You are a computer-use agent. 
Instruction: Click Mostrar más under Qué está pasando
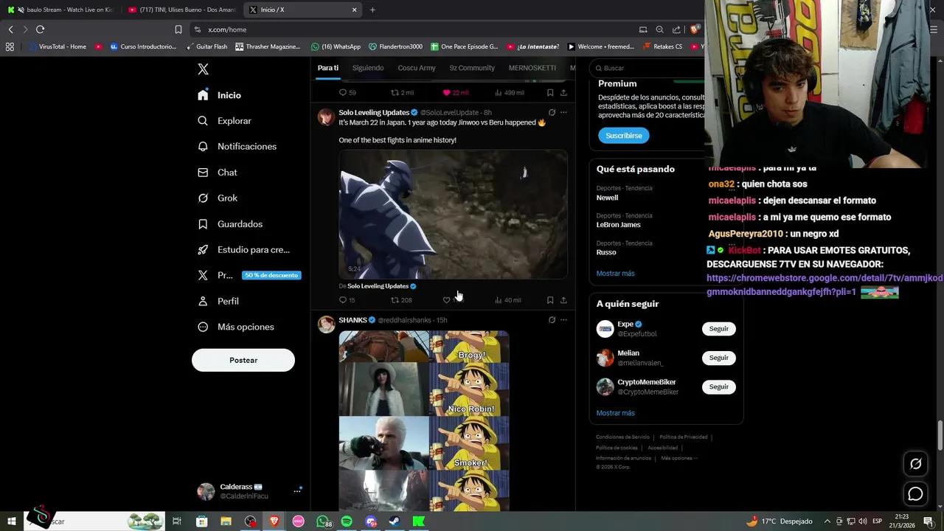(615, 274)
